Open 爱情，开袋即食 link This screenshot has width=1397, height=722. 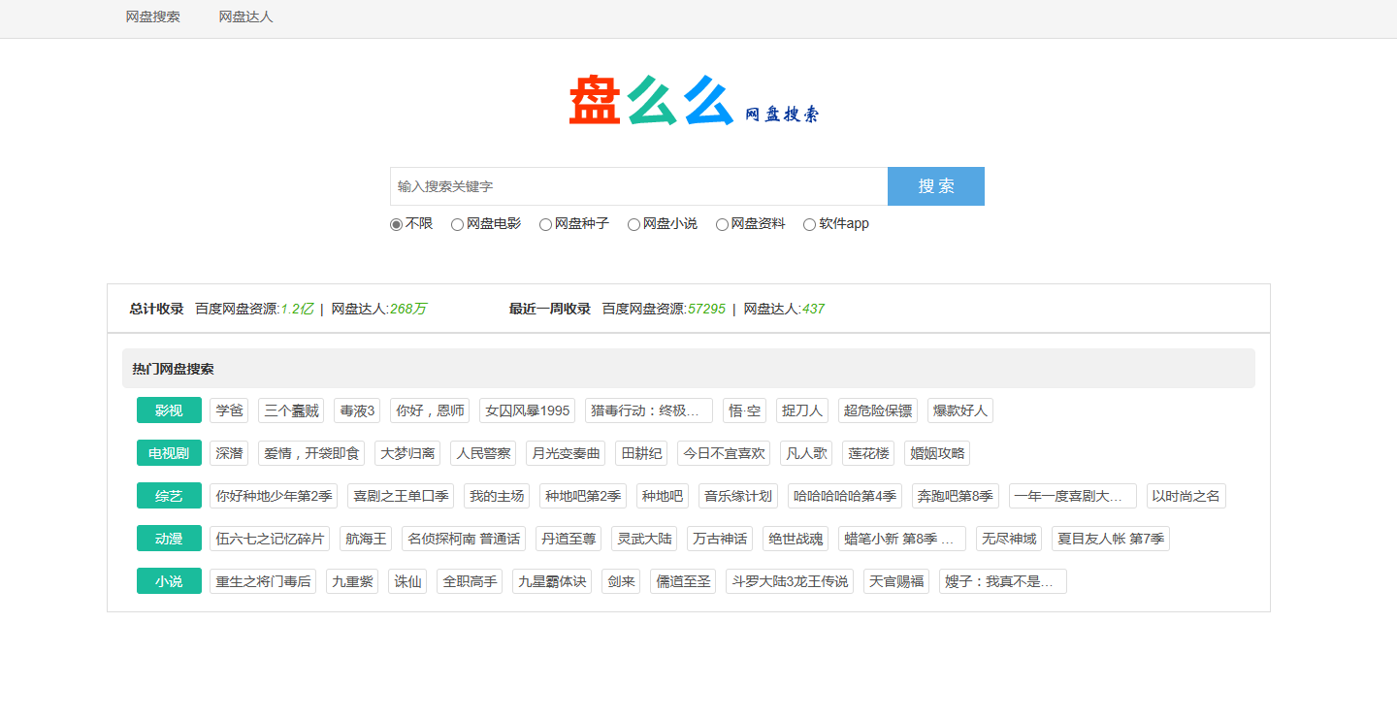[311, 453]
